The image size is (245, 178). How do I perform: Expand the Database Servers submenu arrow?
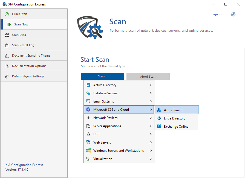[151, 93]
